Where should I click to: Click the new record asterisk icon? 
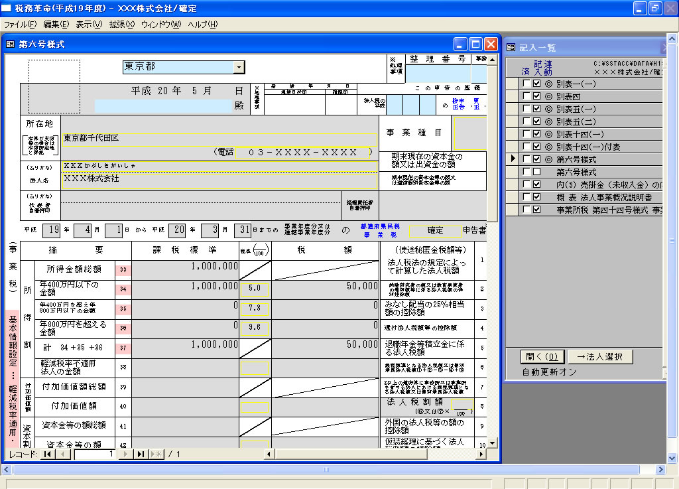156,454
